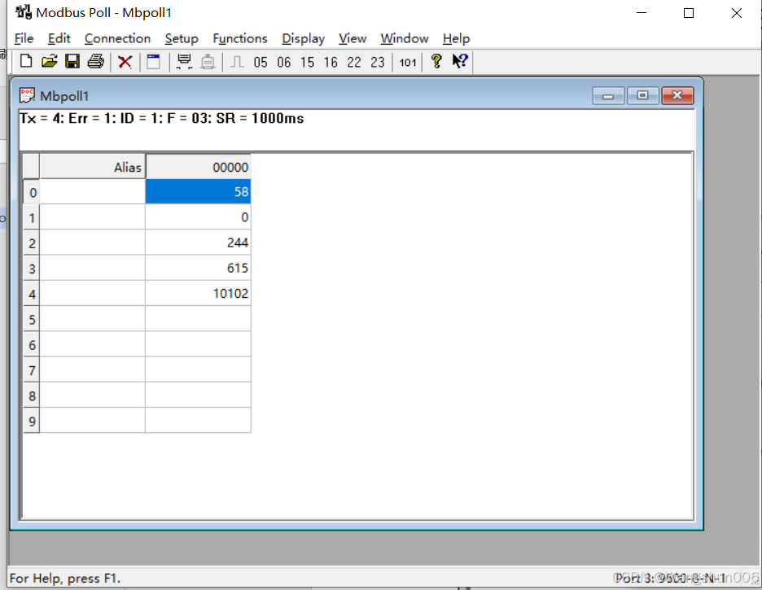This screenshot has height=590, width=762.
Task: Minimize the Mbpoll1 child window
Action: pyautogui.click(x=608, y=96)
